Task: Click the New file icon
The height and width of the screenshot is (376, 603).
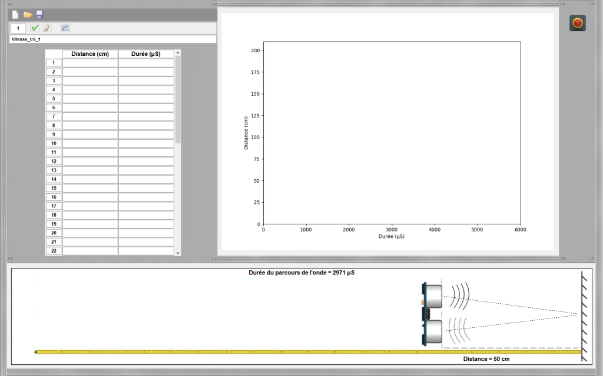Action: coord(15,15)
